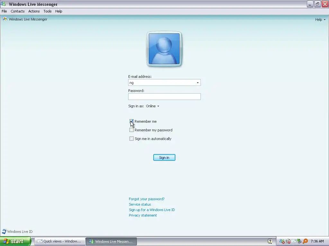This screenshot has height=246, width=329.
Task: Click the Windows Live ID logo icon
Action: point(4,231)
